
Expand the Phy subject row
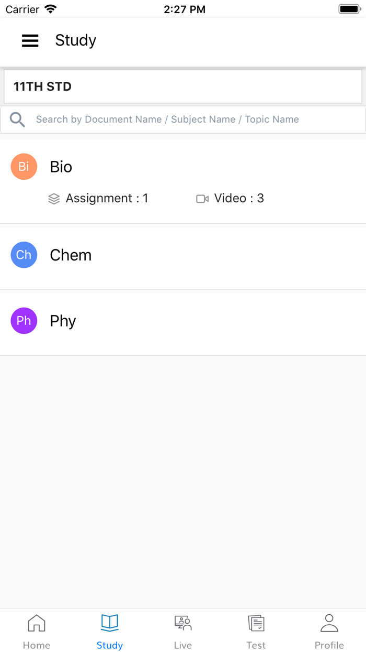pos(183,321)
